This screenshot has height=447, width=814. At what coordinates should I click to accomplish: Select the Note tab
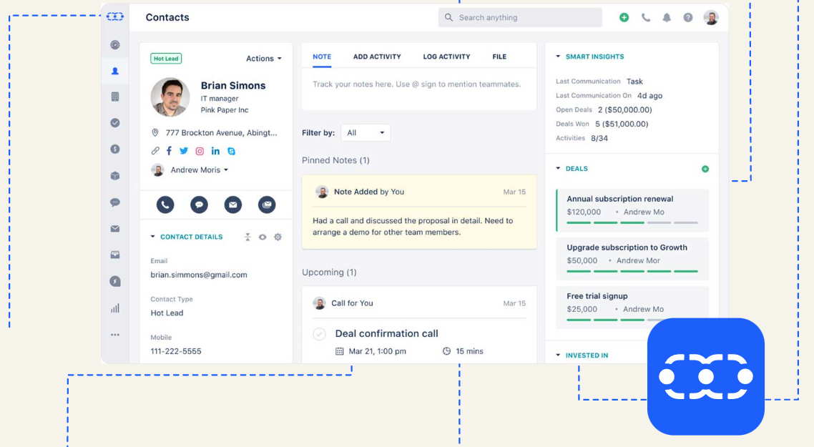click(x=322, y=57)
